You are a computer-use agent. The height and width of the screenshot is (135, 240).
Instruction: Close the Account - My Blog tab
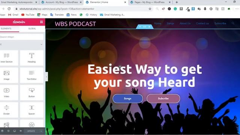click(x=81, y=2)
